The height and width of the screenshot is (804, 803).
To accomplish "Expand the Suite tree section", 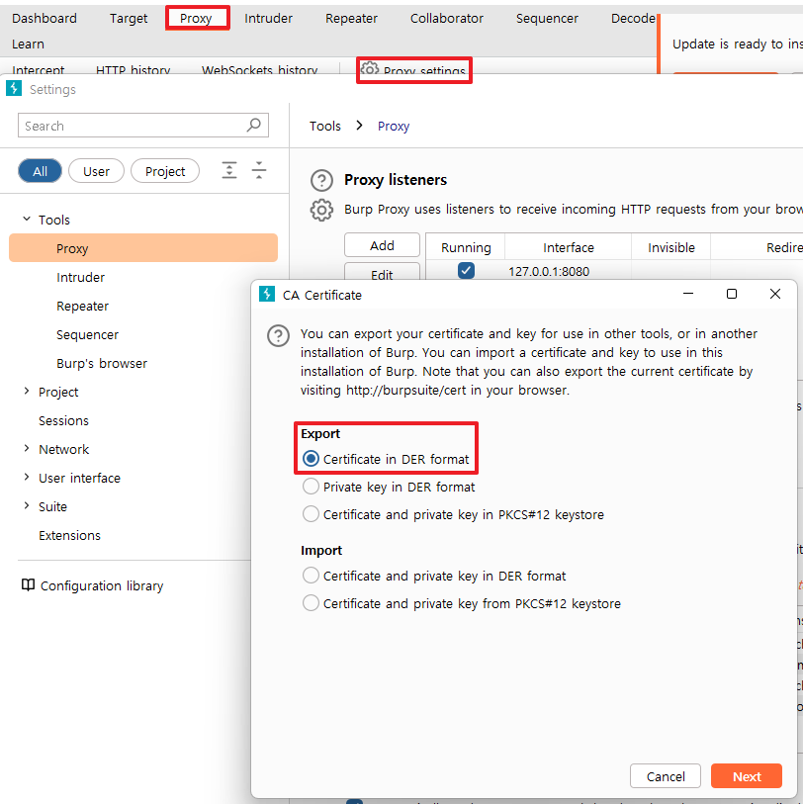I will tap(27, 506).
